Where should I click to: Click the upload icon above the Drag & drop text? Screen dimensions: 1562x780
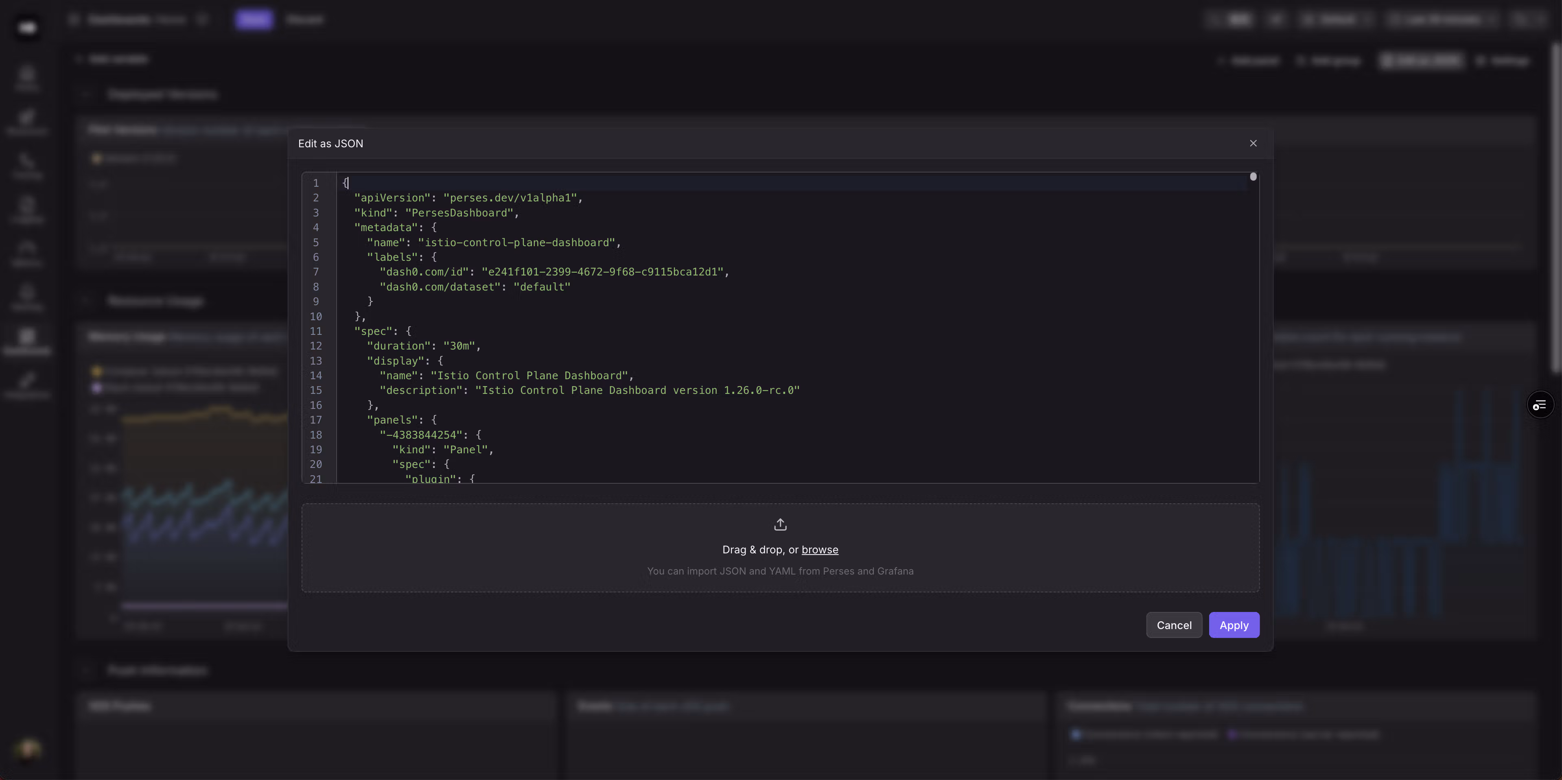tap(781, 524)
